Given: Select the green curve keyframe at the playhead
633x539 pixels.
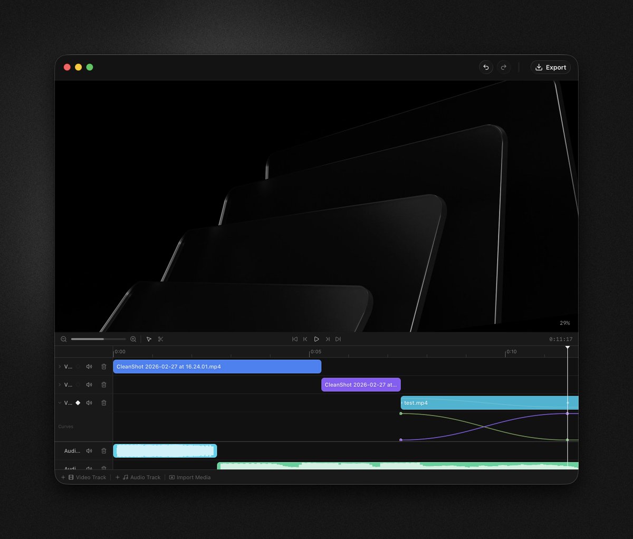Looking at the screenshot, I should point(568,440).
